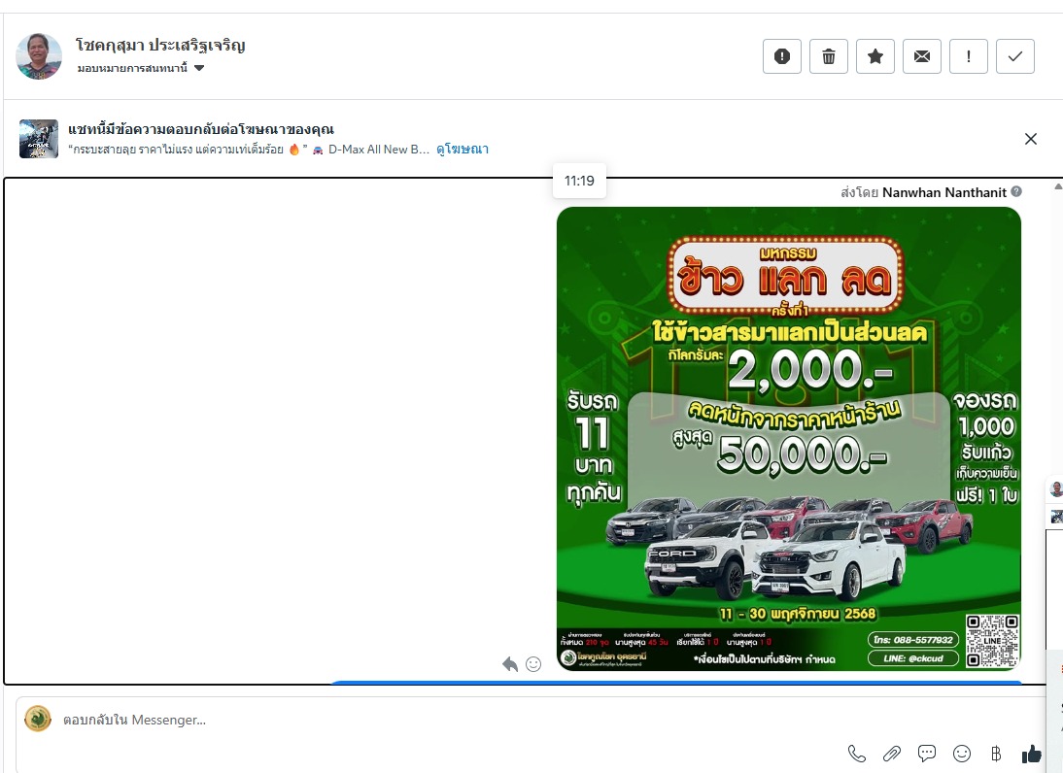The height and width of the screenshot is (773, 1063).
Task: Close the ad reply notification banner
Action: tap(1031, 139)
